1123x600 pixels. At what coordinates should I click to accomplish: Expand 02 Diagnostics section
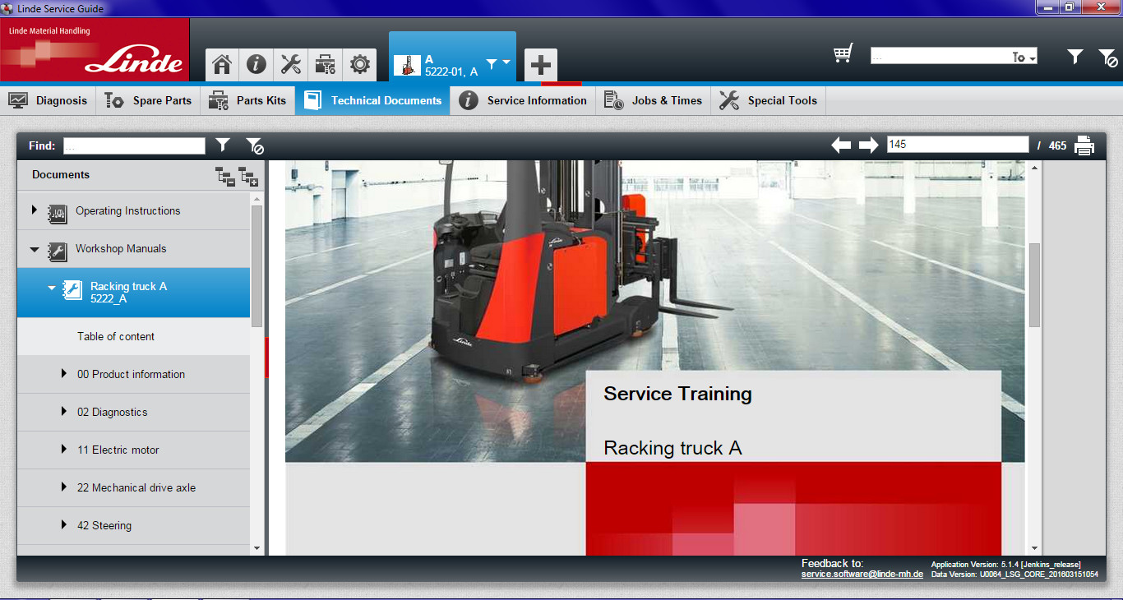click(x=64, y=412)
